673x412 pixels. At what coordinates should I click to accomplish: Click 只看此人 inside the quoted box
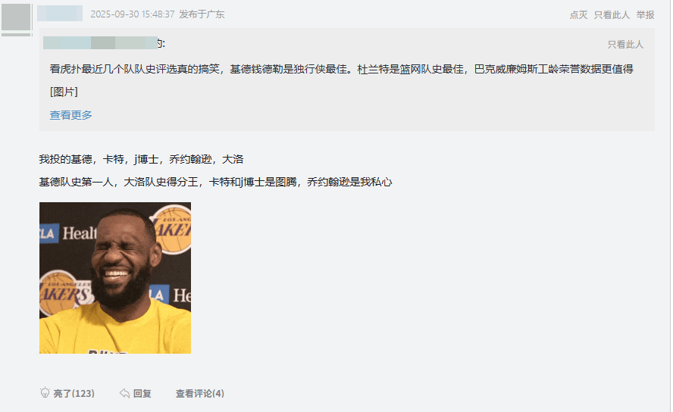click(x=625, y=45)
